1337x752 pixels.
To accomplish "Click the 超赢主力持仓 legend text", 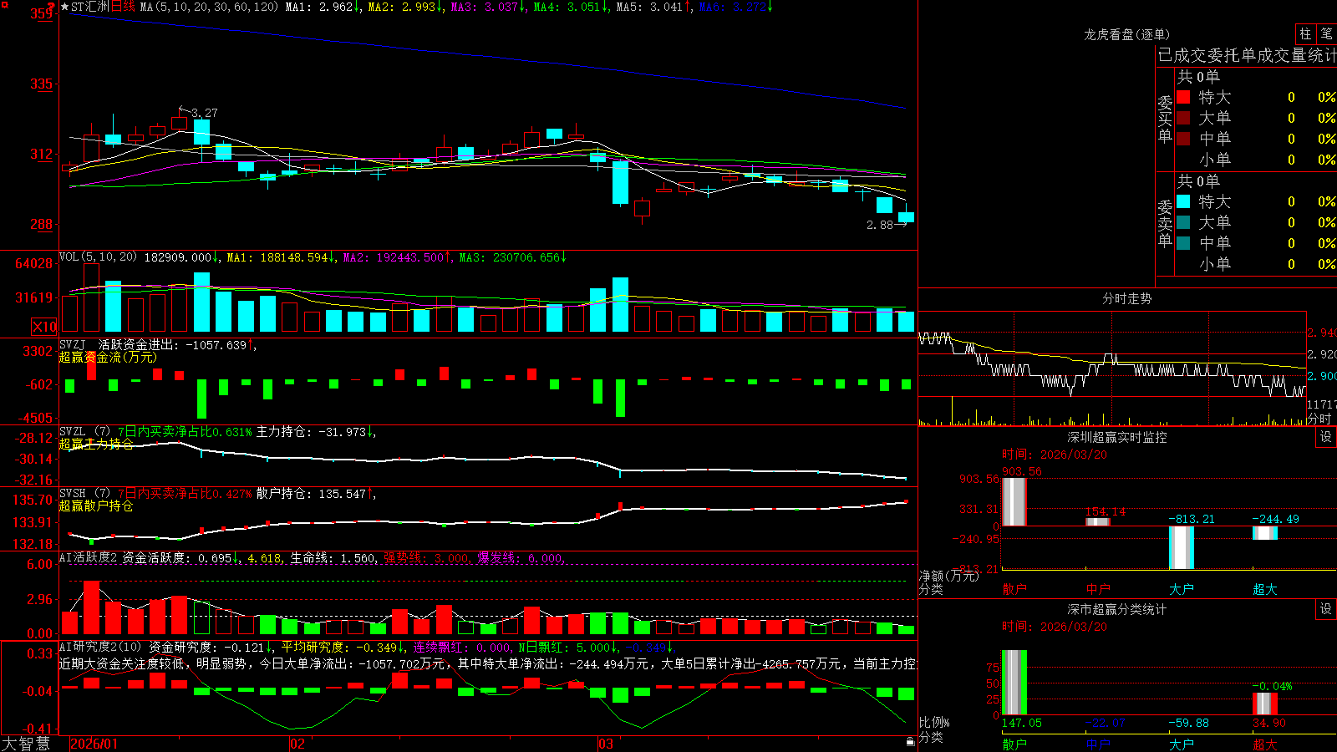I will tap(96, 444).
